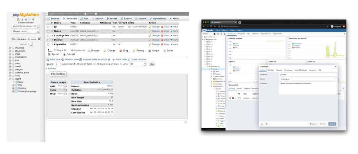Select the After column radio button
The width and height of the screenshot is (358, 154).
coord(121,64)
